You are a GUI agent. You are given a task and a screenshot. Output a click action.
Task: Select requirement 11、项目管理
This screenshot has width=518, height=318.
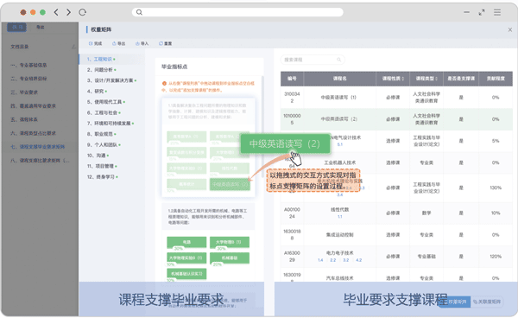pos(102,166)
